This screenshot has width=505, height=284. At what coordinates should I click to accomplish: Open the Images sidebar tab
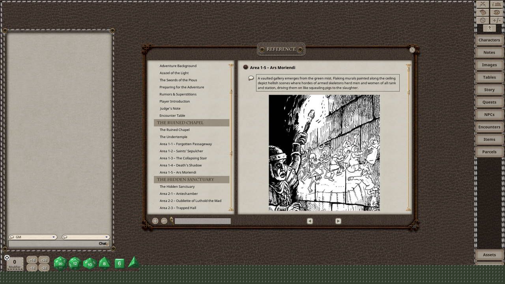pos(489,65)
